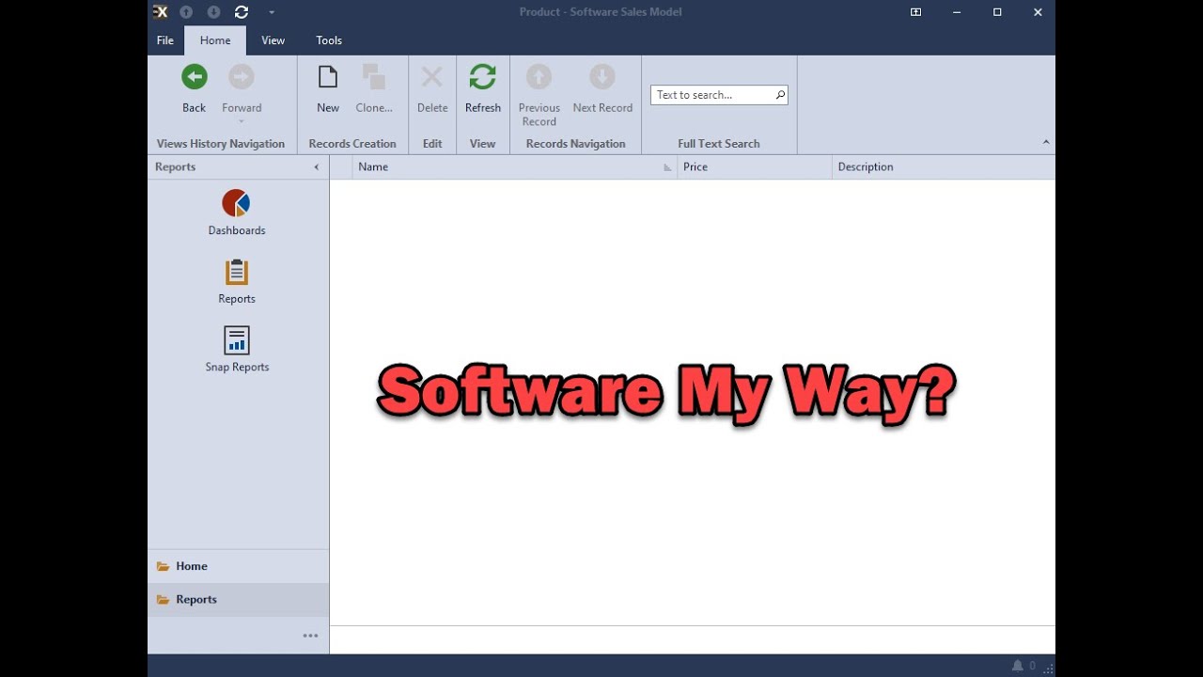Open Dashboards from the navigation panel

click(x=237, y=213)
